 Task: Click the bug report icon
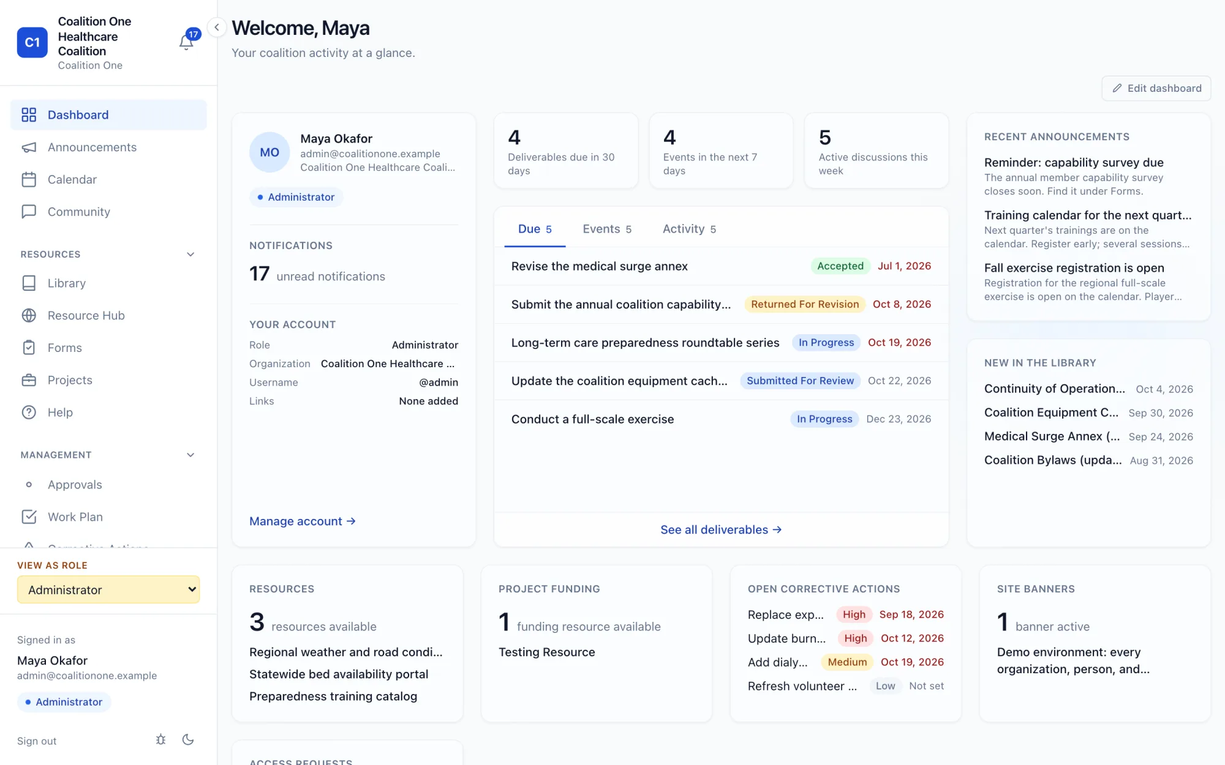(x=160, y=739)
